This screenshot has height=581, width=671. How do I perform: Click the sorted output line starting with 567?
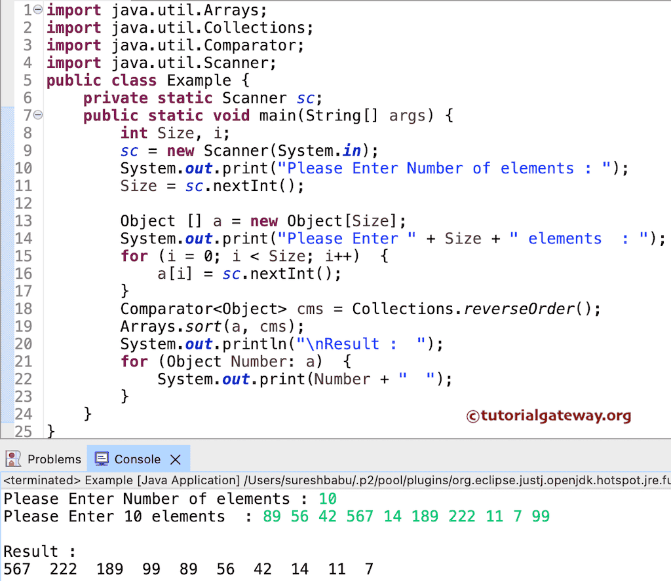pyautogui.click(x=18, y=569)
